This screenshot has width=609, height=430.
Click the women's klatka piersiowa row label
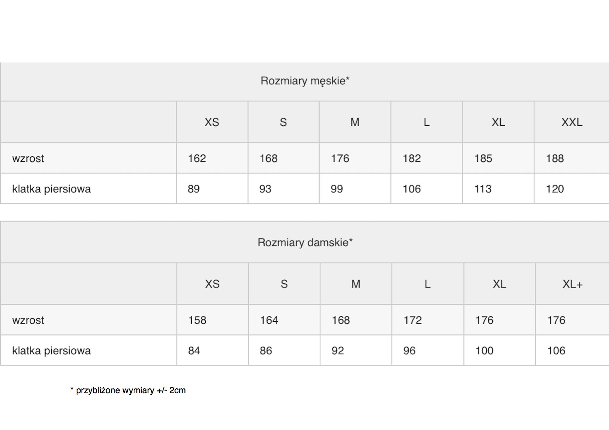[51, 351]
